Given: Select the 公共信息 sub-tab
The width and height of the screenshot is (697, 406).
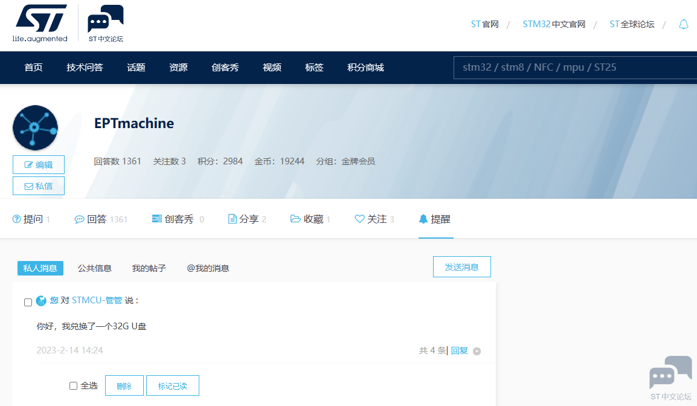Looking at the screenshot, I should click(x=95, y=268).
